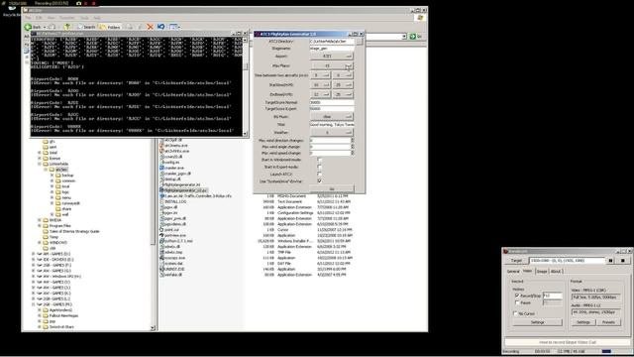Screen dimensions: 634x357
Task: Open the Recycle Bin desktop icon
Action: click(x=12, y=9)
